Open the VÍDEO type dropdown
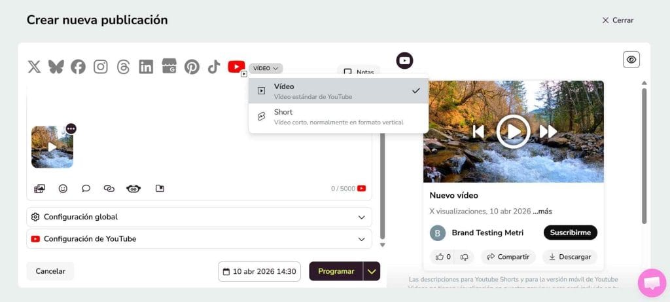This screenshot has height=302, width=670. point(266,68)
